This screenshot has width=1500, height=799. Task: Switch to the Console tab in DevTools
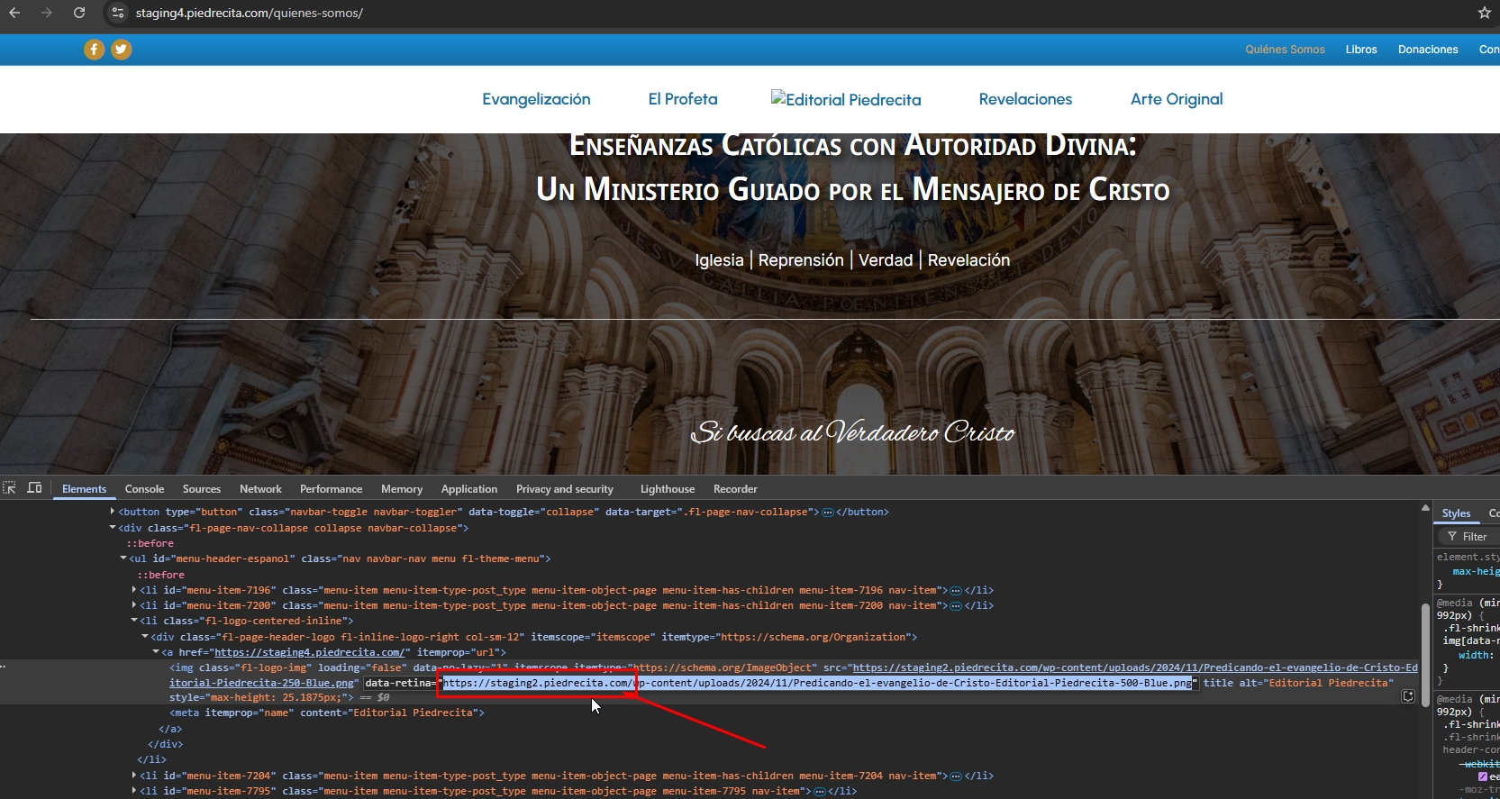tap(144, 489)
